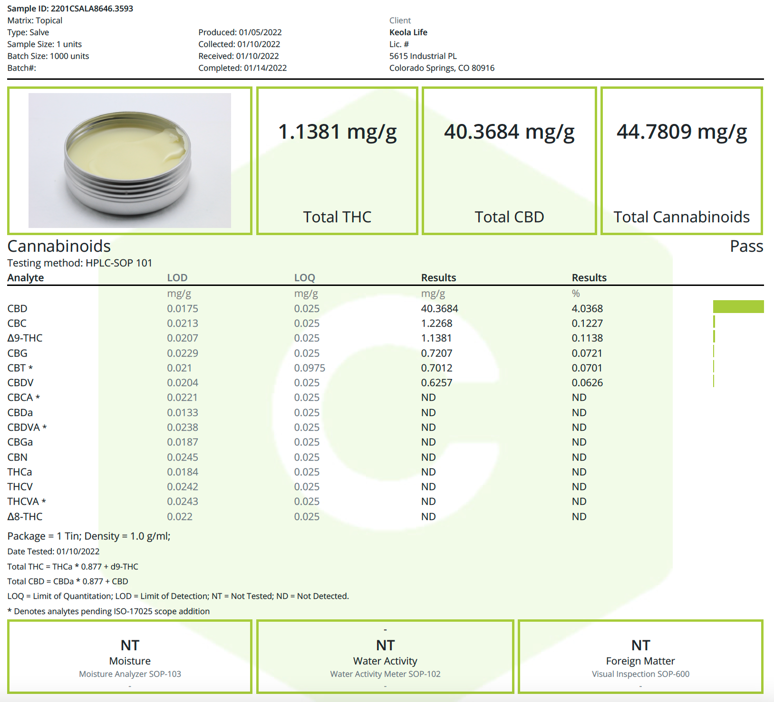
Task: Click the Total THC value 1.1381 mg/g
Action: [337, 132]
